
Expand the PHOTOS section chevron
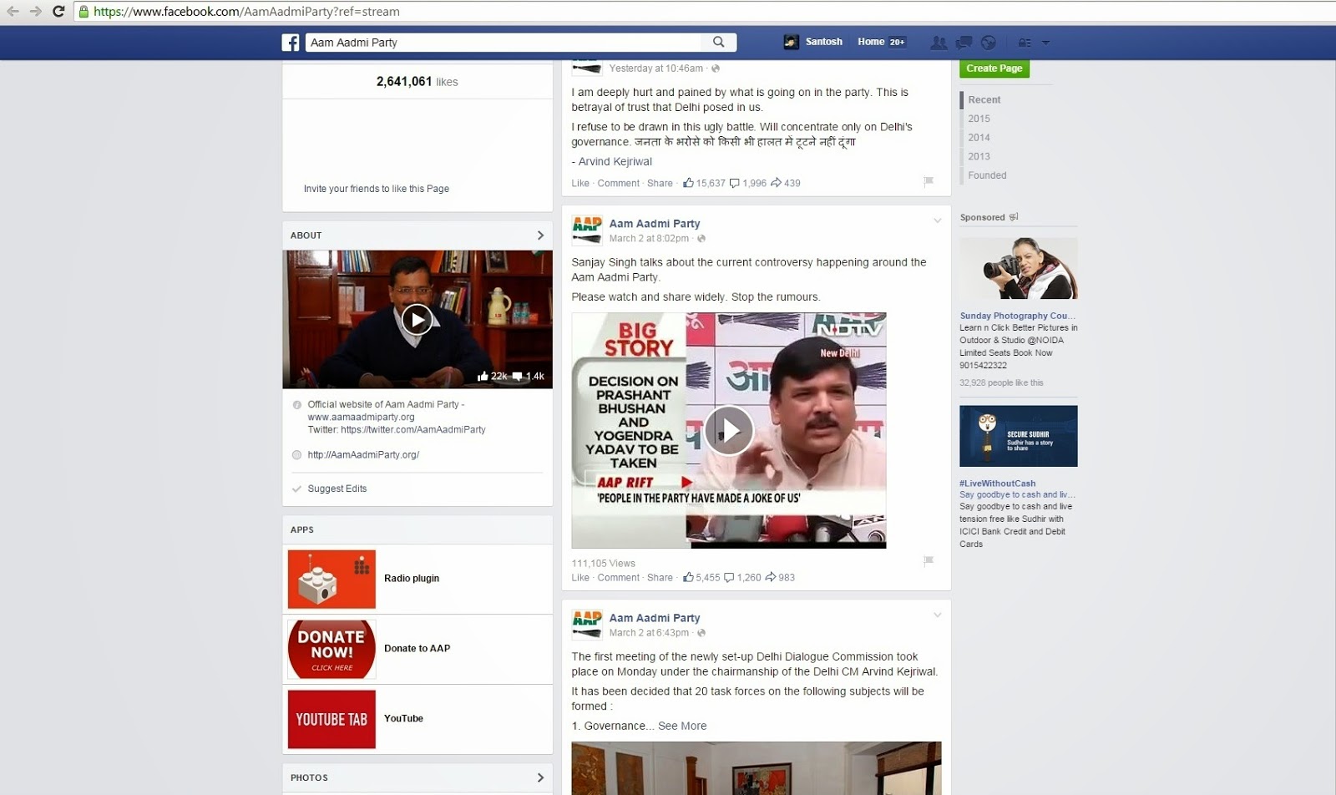point(540,777)
